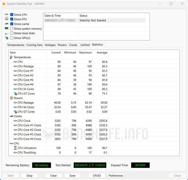Open Preferences
Screen dimensions: 188x180
tap(116, 176)
